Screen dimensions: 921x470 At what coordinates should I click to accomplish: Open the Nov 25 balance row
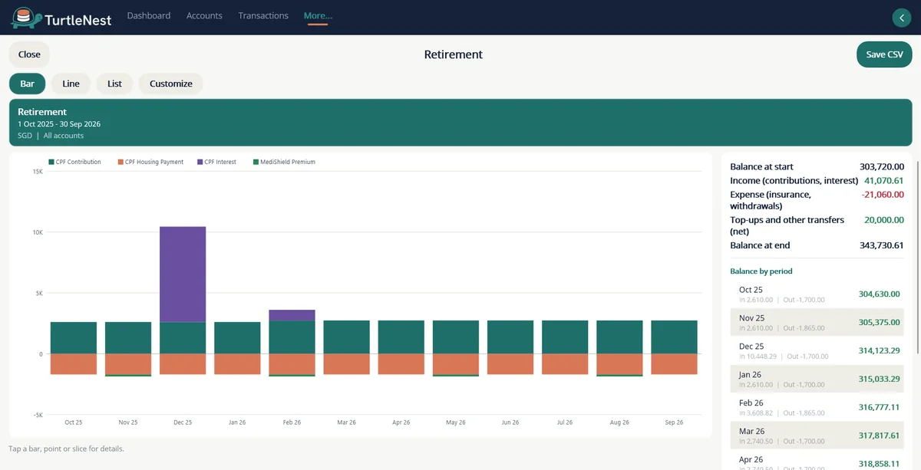click(x=816, y=322)
